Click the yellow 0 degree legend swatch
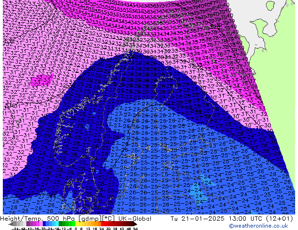The height and width of the screenshot is (230, 298). pos(77,224)
